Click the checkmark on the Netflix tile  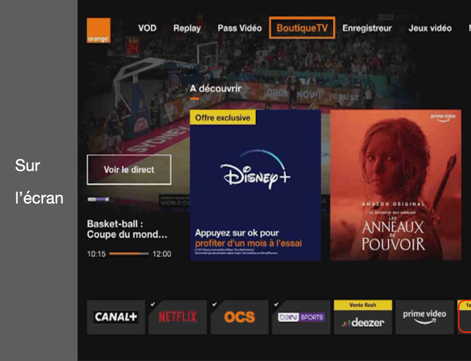(x=153, y=304)
